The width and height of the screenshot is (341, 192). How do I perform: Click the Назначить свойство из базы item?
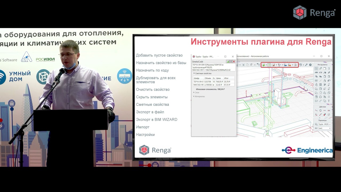click(161, 63)
